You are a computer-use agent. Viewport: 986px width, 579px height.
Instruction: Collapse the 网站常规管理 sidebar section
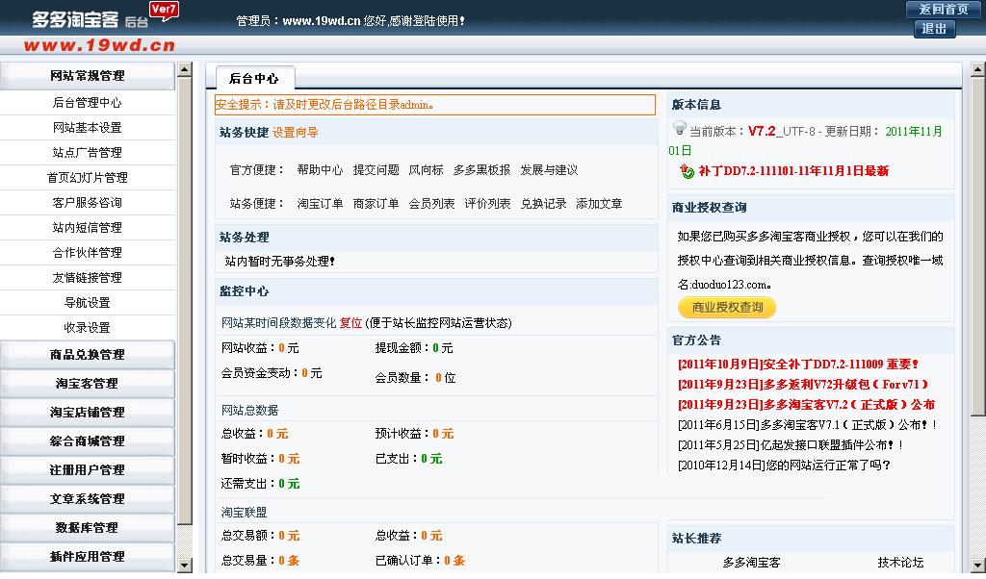(x=88, y=75)
